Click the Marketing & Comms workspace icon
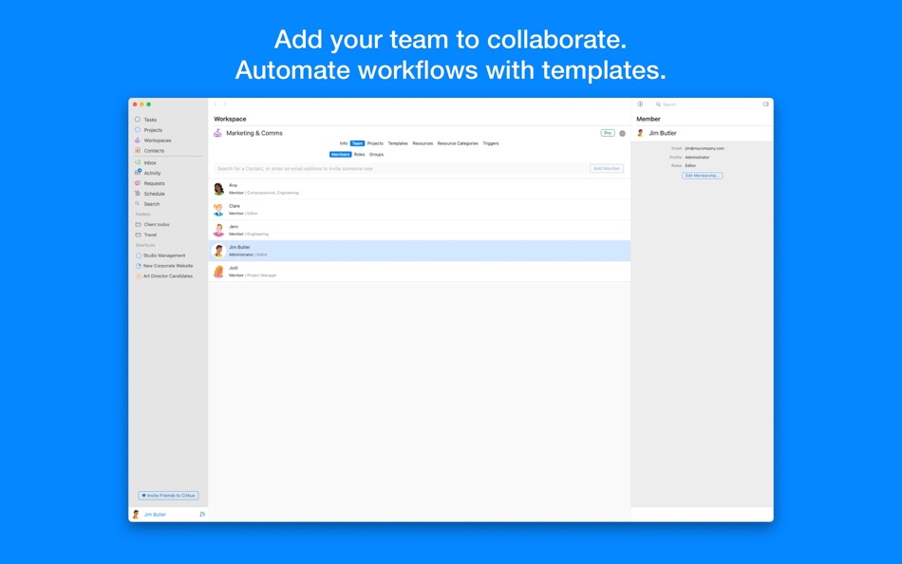The height and width of the screenshot is (564, 902). 217,133
